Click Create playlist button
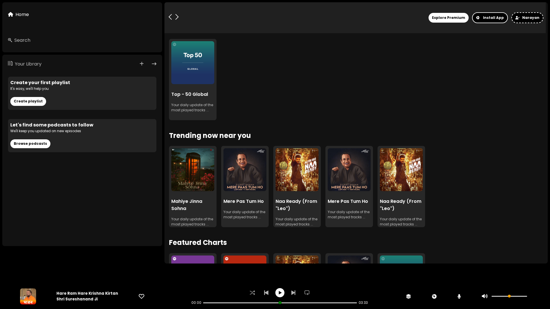Viewport: 550px width, 309px height. (28, 101)
